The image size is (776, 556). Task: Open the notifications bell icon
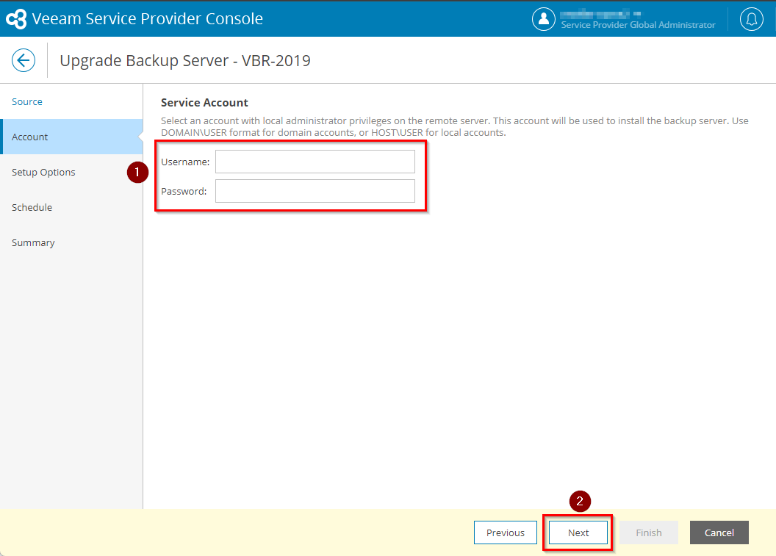tap(751, 19)
